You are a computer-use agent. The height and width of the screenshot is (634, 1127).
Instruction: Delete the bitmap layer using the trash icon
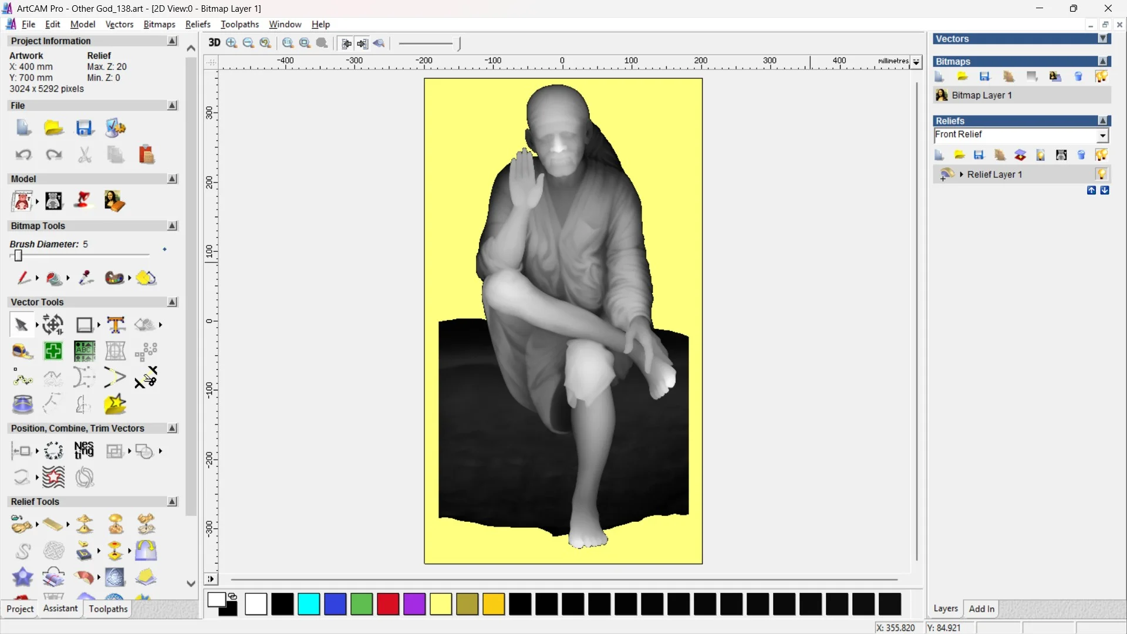[1079, 76]
